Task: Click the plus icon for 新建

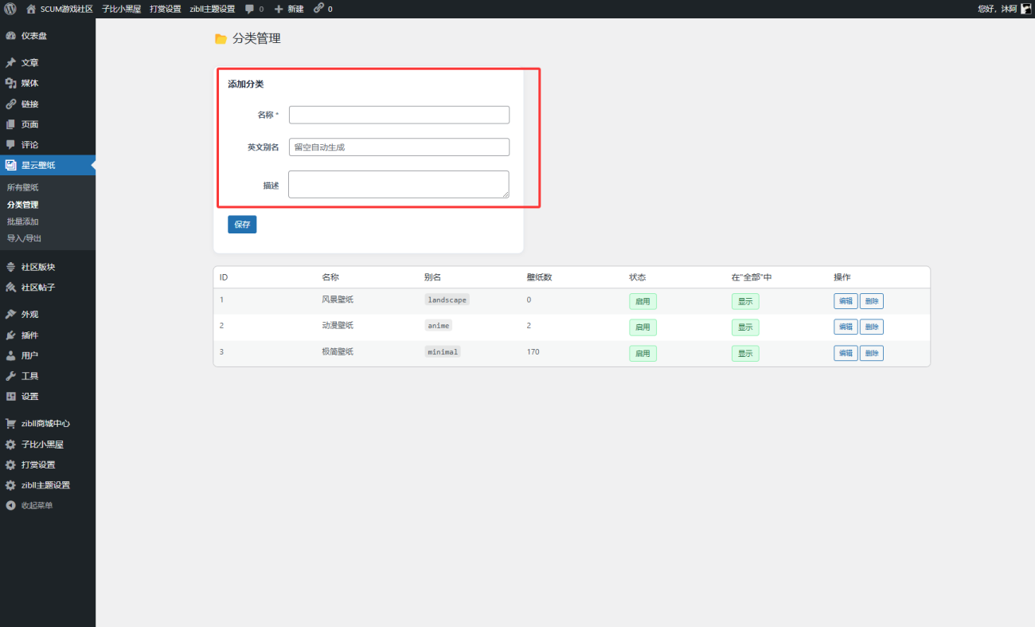Action: pyautogui.click(x=279, y=9)
